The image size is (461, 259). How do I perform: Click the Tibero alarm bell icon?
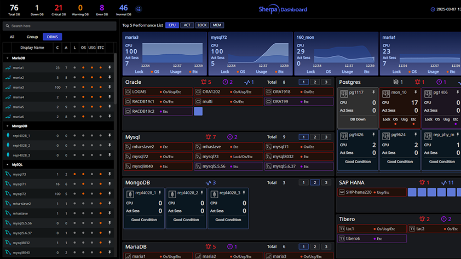[422, 219]
